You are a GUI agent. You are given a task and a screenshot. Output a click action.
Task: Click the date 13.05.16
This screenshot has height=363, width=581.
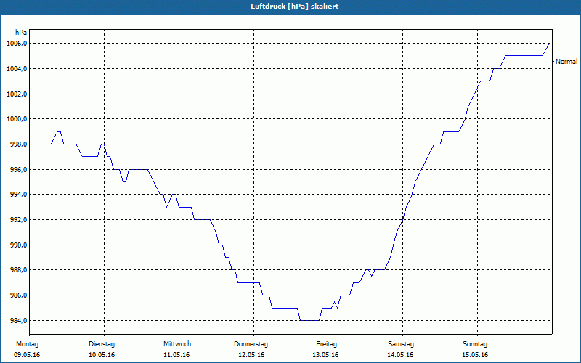click(325, 355)
